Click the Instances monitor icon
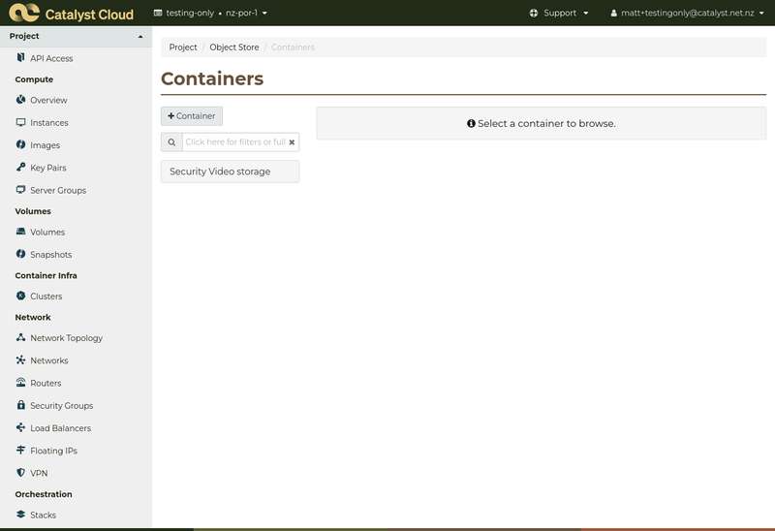 click(x=20, y=122)
